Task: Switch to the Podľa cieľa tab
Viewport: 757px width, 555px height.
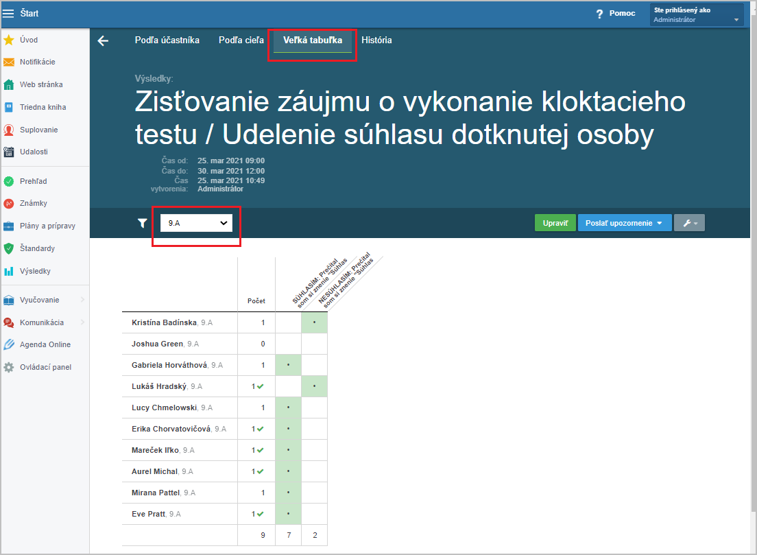Action: [x=241, y=40]
